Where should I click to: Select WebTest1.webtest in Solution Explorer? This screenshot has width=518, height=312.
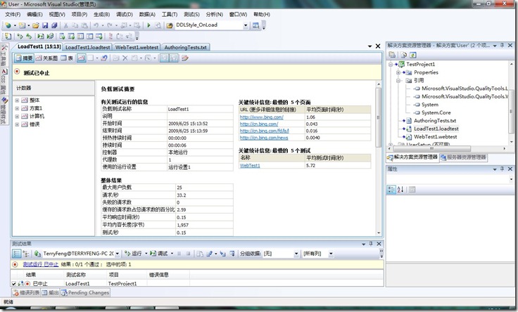click(x=436, y=137)
